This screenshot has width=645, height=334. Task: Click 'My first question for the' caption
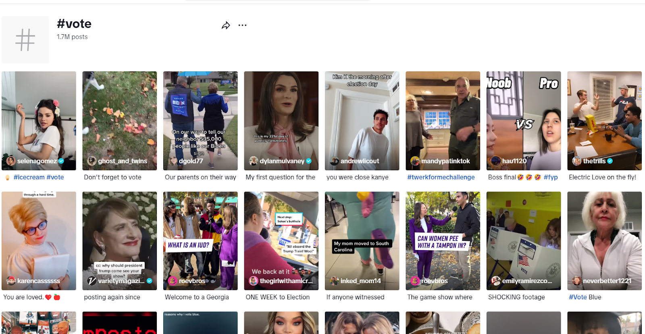coord(281,177)
